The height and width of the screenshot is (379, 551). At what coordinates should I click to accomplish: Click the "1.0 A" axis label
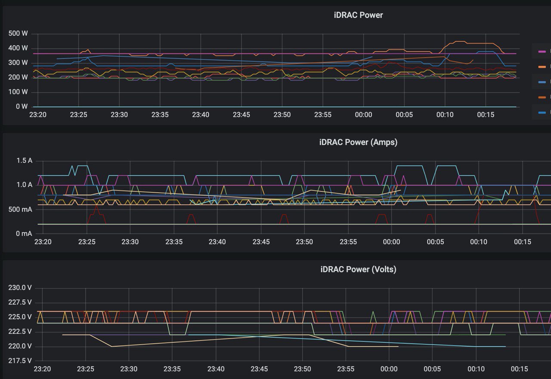pos(24,185)
